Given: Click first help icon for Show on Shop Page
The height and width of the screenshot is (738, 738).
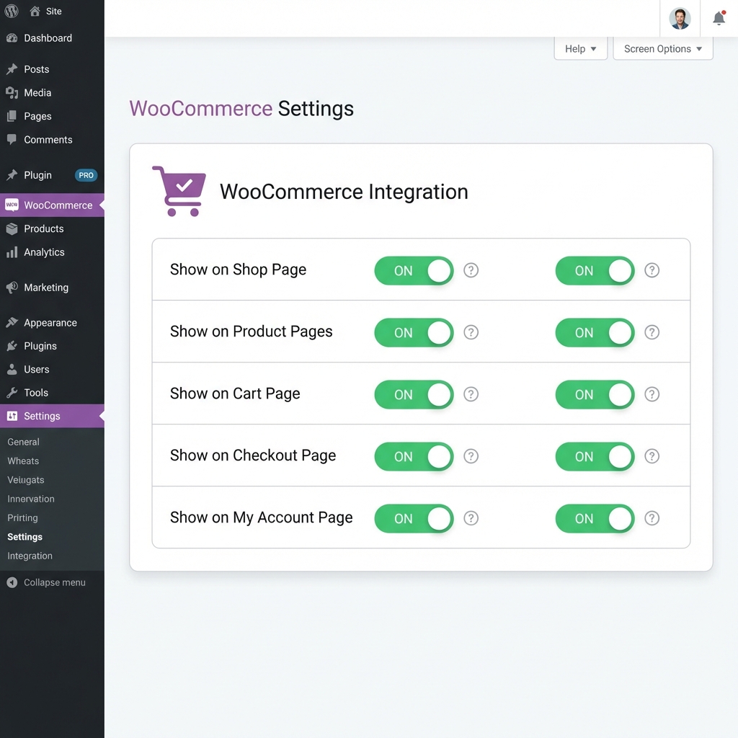Looking at the screenshot, I should (471, 270).
